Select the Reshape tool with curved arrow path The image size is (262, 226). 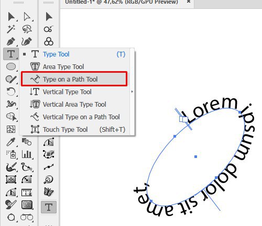(27, 167)
